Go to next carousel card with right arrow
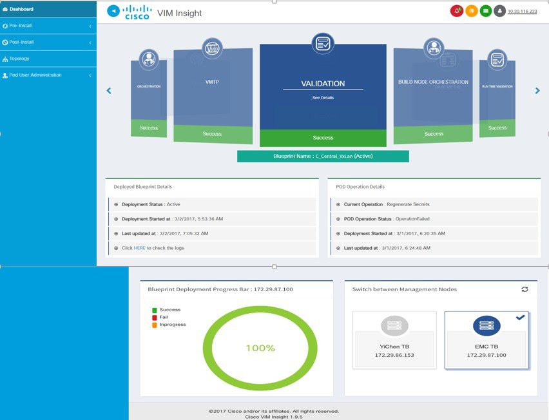This screenshot has width=549, height=420. click(537, 91)
